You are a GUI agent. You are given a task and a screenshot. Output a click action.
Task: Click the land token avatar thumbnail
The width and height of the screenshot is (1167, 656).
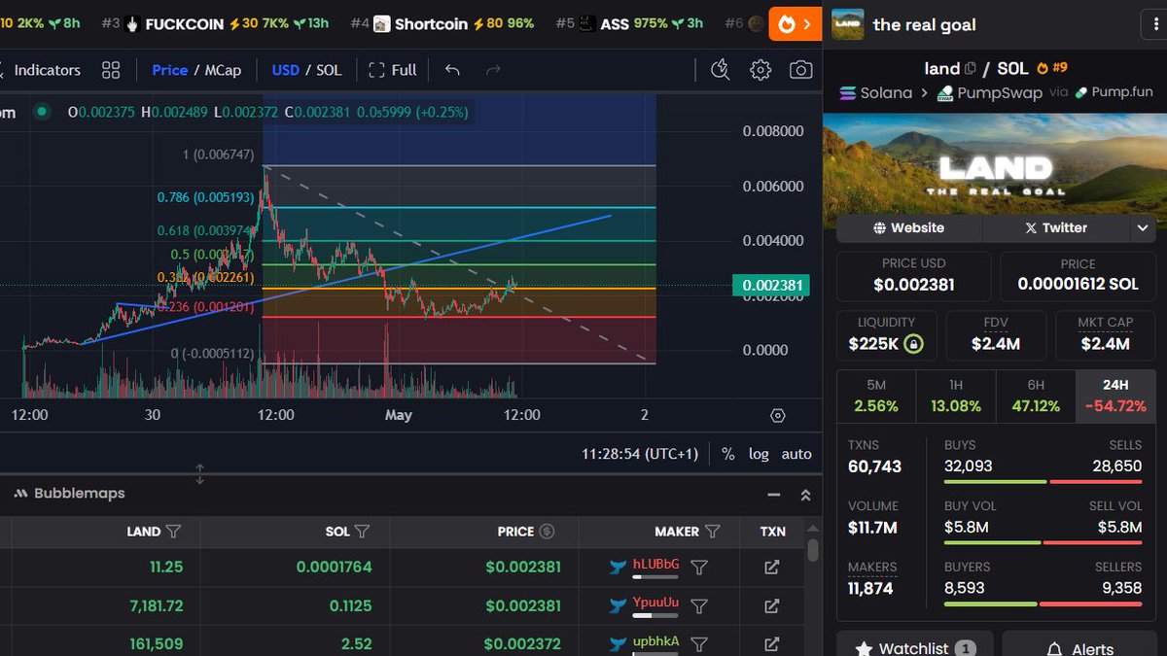pos(848,23)
